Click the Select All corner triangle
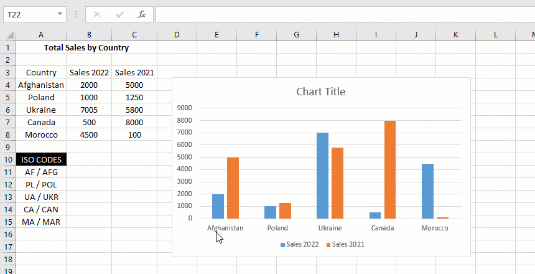 click(x=10, y=35)
